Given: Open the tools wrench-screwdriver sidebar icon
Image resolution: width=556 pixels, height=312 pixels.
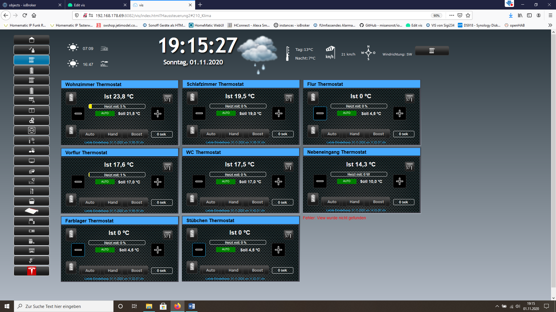Looking at the screenshot, I should click(32, 191).
